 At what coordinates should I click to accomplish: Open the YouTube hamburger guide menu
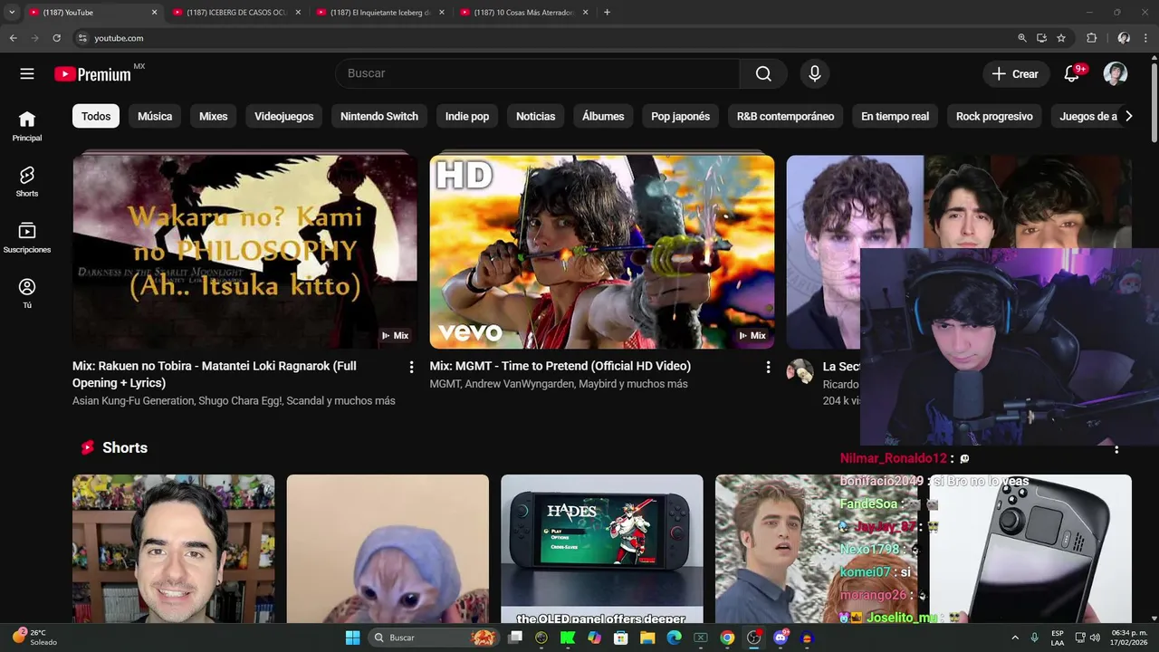27,74
